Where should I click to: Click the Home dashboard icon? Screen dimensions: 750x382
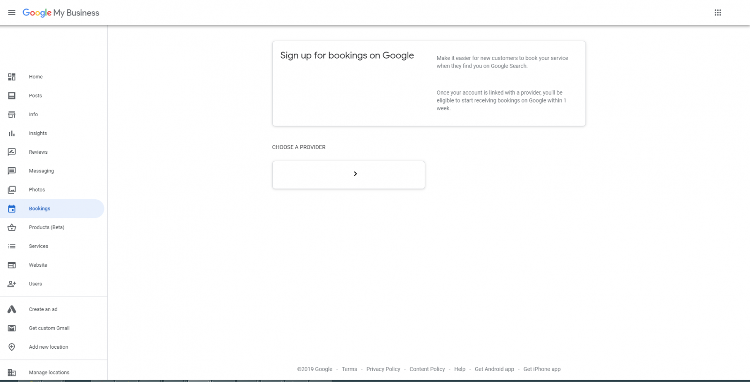(x=12, y=77)
